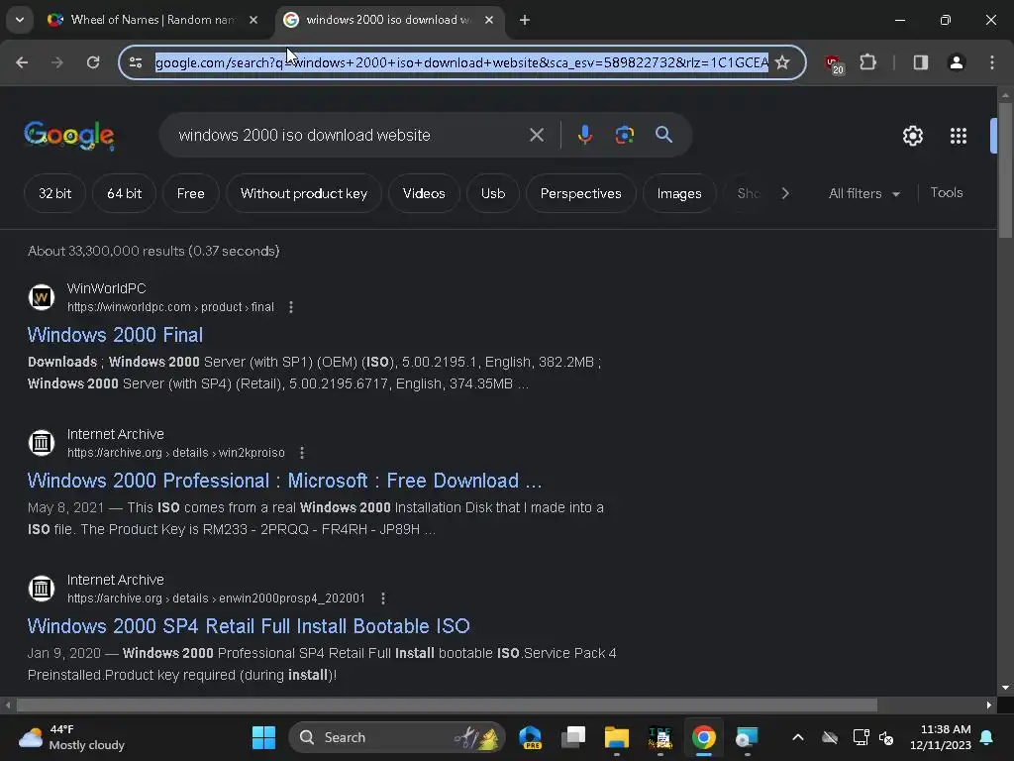Clear the Google search box text
1014x761 pixels.
[x=537, y=135]
